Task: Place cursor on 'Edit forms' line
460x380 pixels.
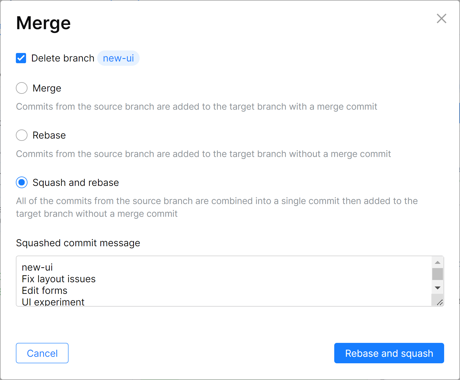Action: click(44, 291)
